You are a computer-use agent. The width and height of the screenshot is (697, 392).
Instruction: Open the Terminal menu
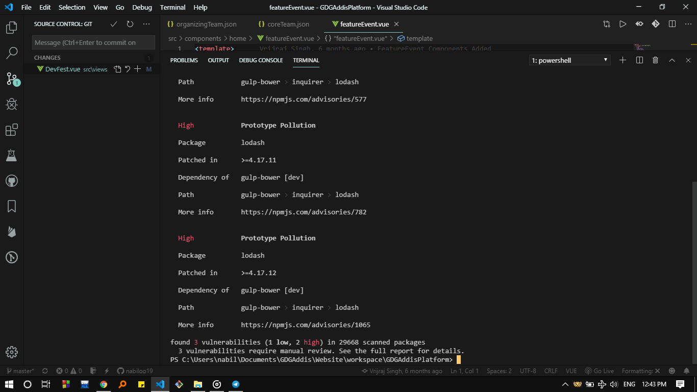tap(172, 7)
